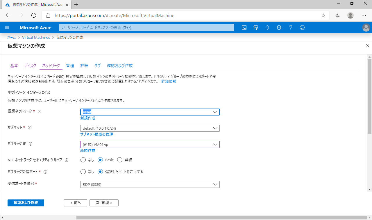Screen dimensions: 372x220
Task: Select なし for パブリック受信ポート
Action: [x=83, y=172]
